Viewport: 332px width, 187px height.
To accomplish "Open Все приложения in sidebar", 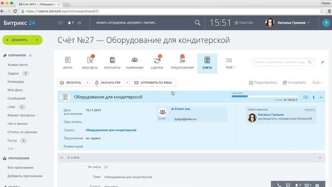I will (x=20, y=167).
